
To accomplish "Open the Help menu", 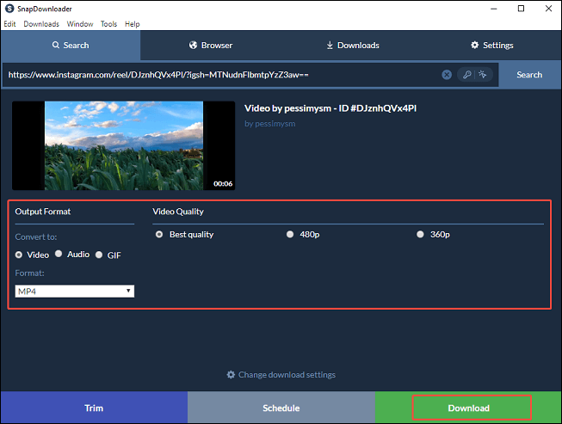I will pyautogui.click(x=132, y=24).
